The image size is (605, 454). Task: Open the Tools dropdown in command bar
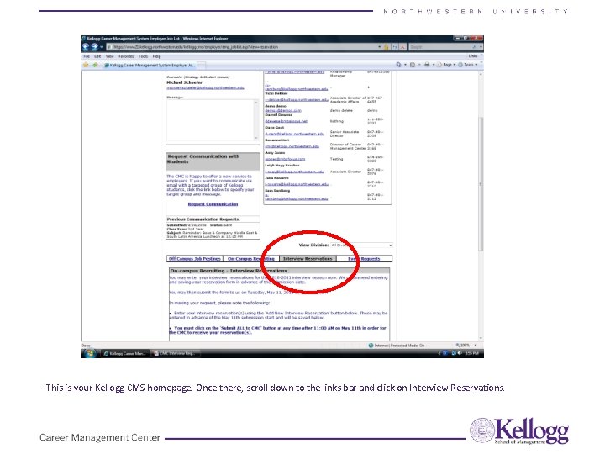[468, 65]
